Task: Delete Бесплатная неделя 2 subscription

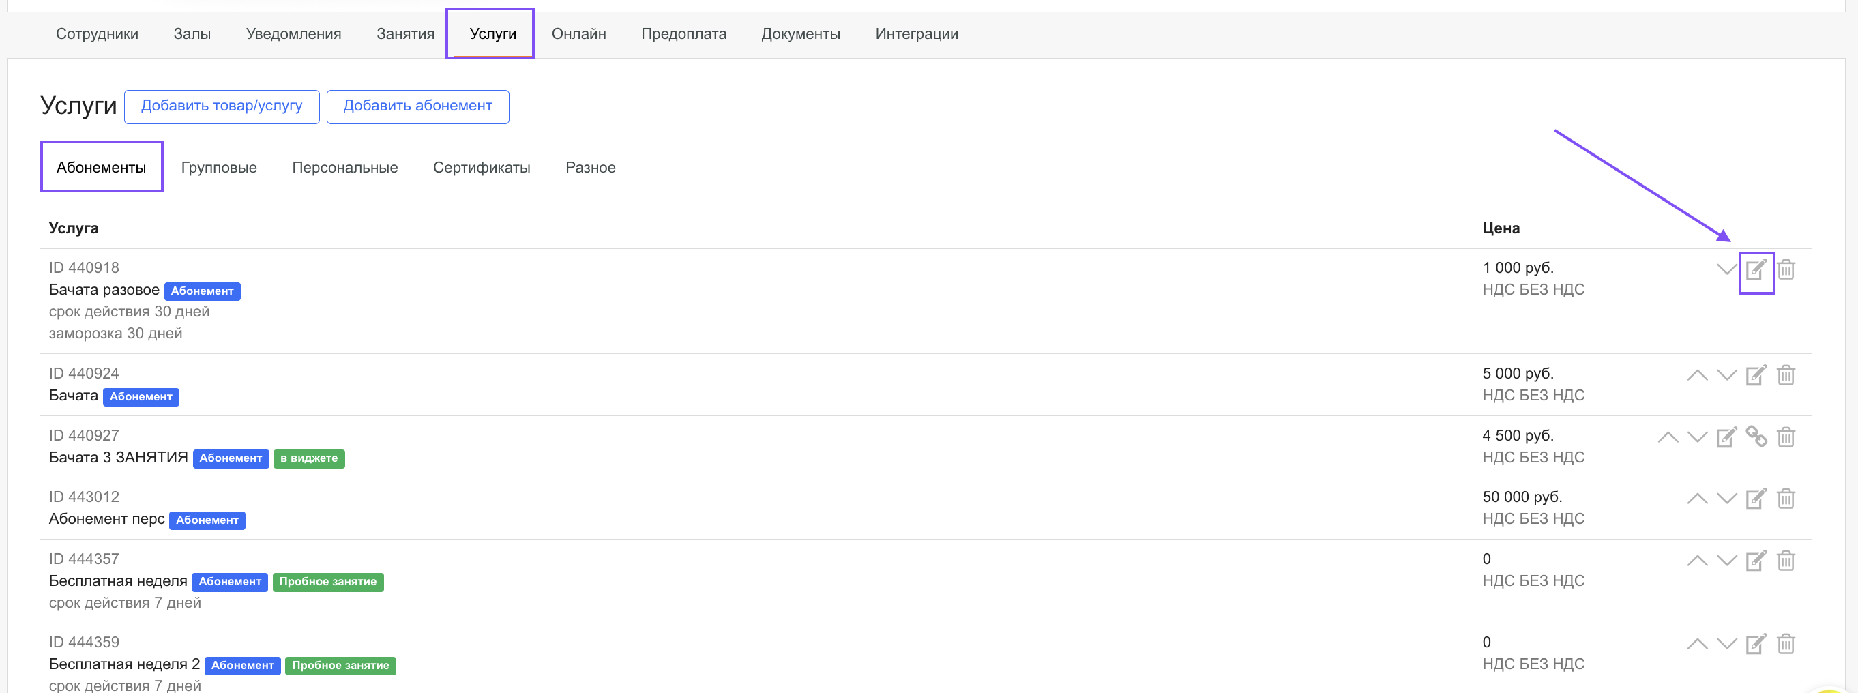Action: coord(1786,644)
